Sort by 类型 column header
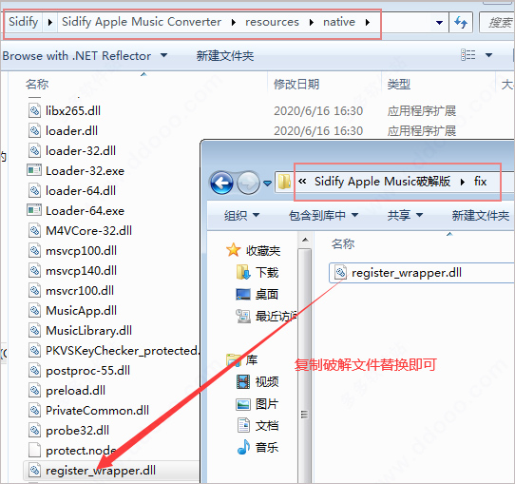 (x=399, y=84)
